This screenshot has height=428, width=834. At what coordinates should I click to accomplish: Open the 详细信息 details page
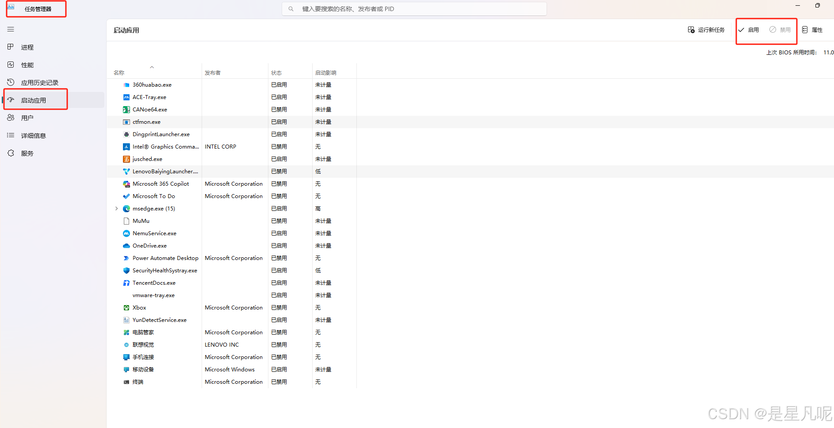pos(34,136)
